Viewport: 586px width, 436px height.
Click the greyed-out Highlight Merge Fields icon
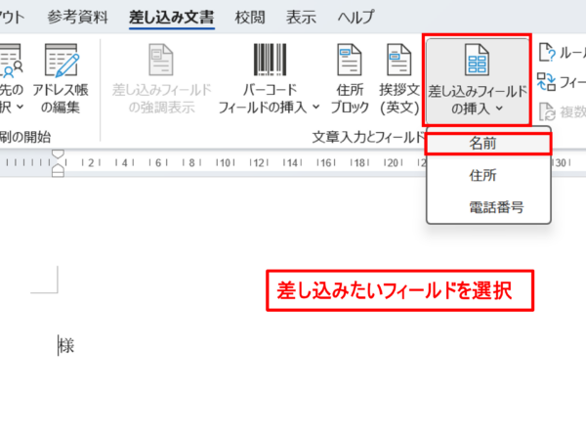160,61
